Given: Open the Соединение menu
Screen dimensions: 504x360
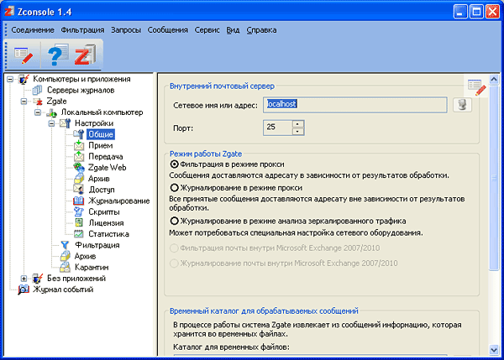Looking at the screenshot, I should click(x=33, y=30).
